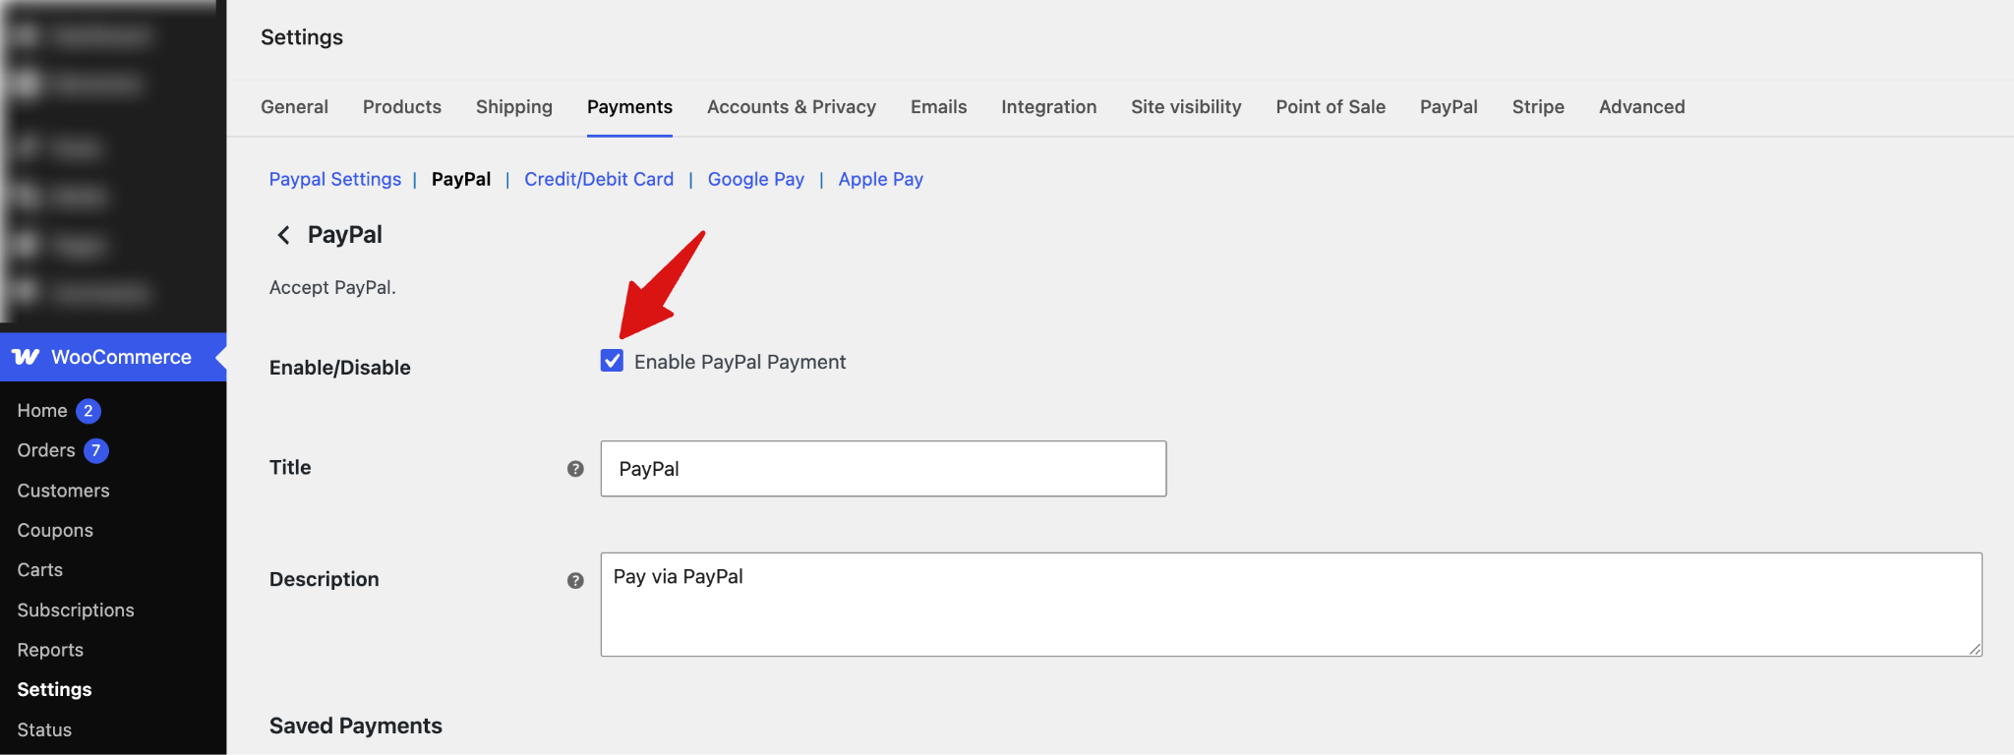Open the Google Pay section link
Image resolution: width=2014 pixels, height=755 pixels.
tap(756, 180)
